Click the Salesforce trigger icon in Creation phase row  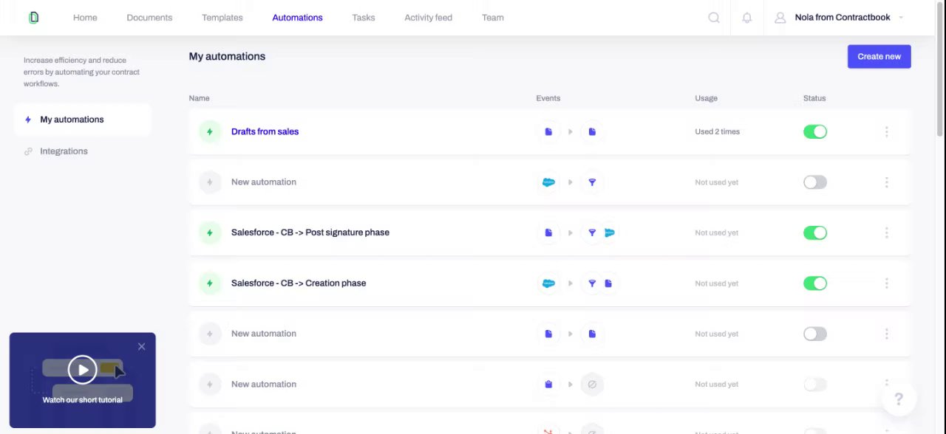548,283
